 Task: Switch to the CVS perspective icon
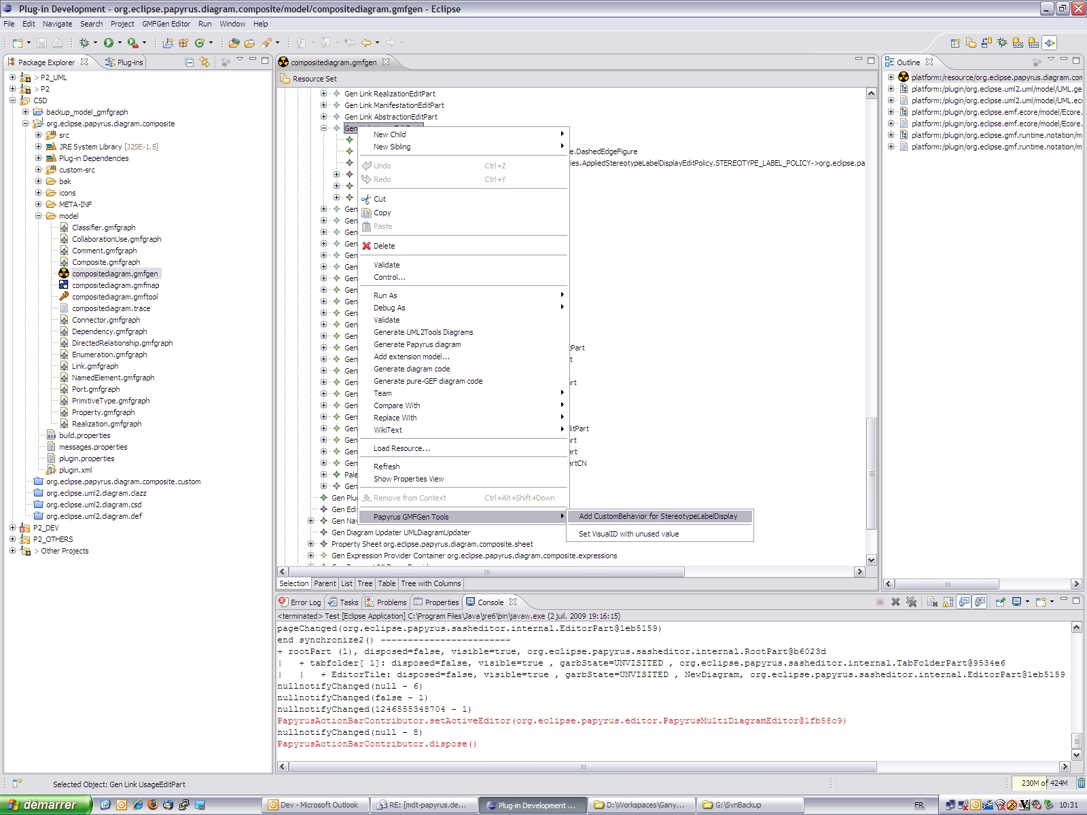[x=1018, y=43]
